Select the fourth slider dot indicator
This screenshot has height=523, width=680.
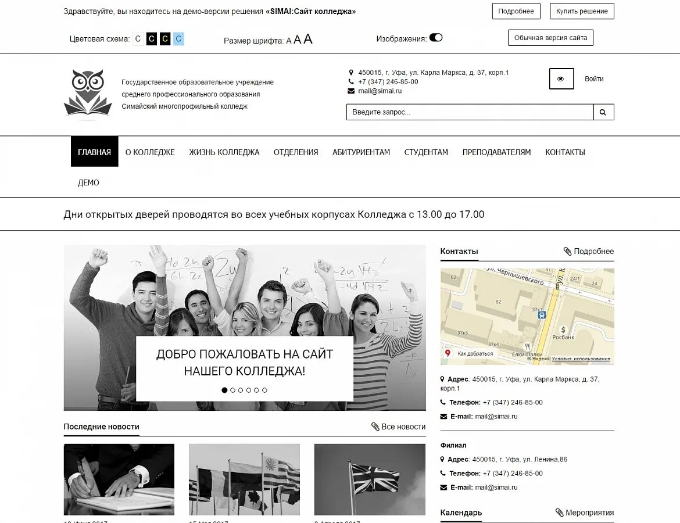coord(249,391)
